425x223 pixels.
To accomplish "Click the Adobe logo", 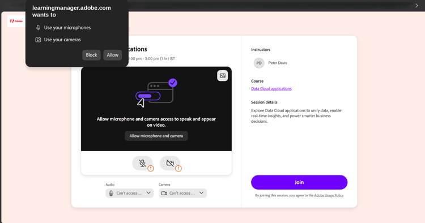I will (16, 21).
